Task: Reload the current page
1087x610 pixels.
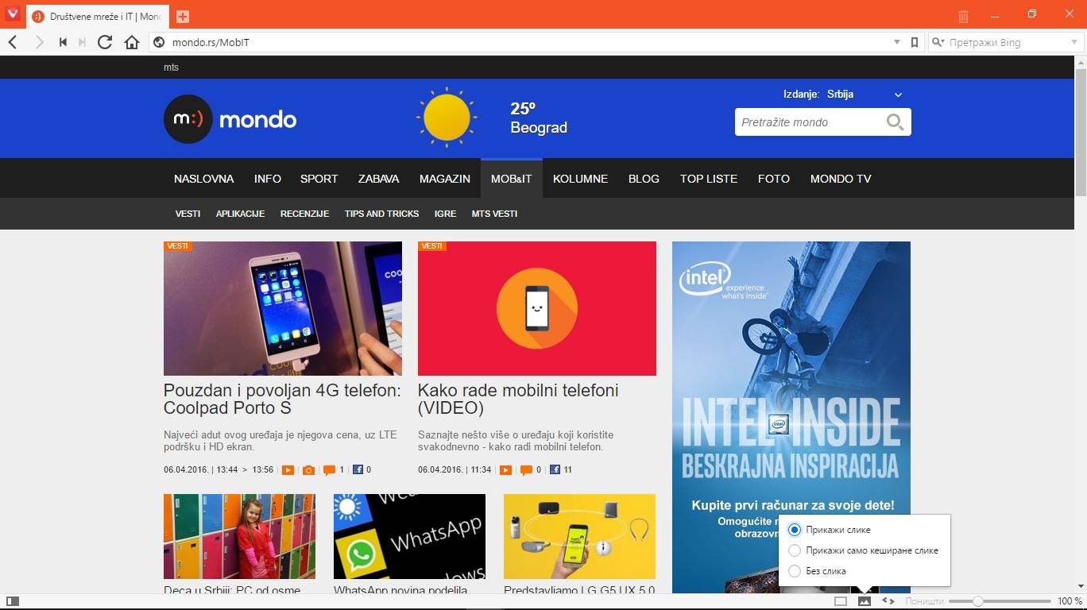Action: (105, 42)
